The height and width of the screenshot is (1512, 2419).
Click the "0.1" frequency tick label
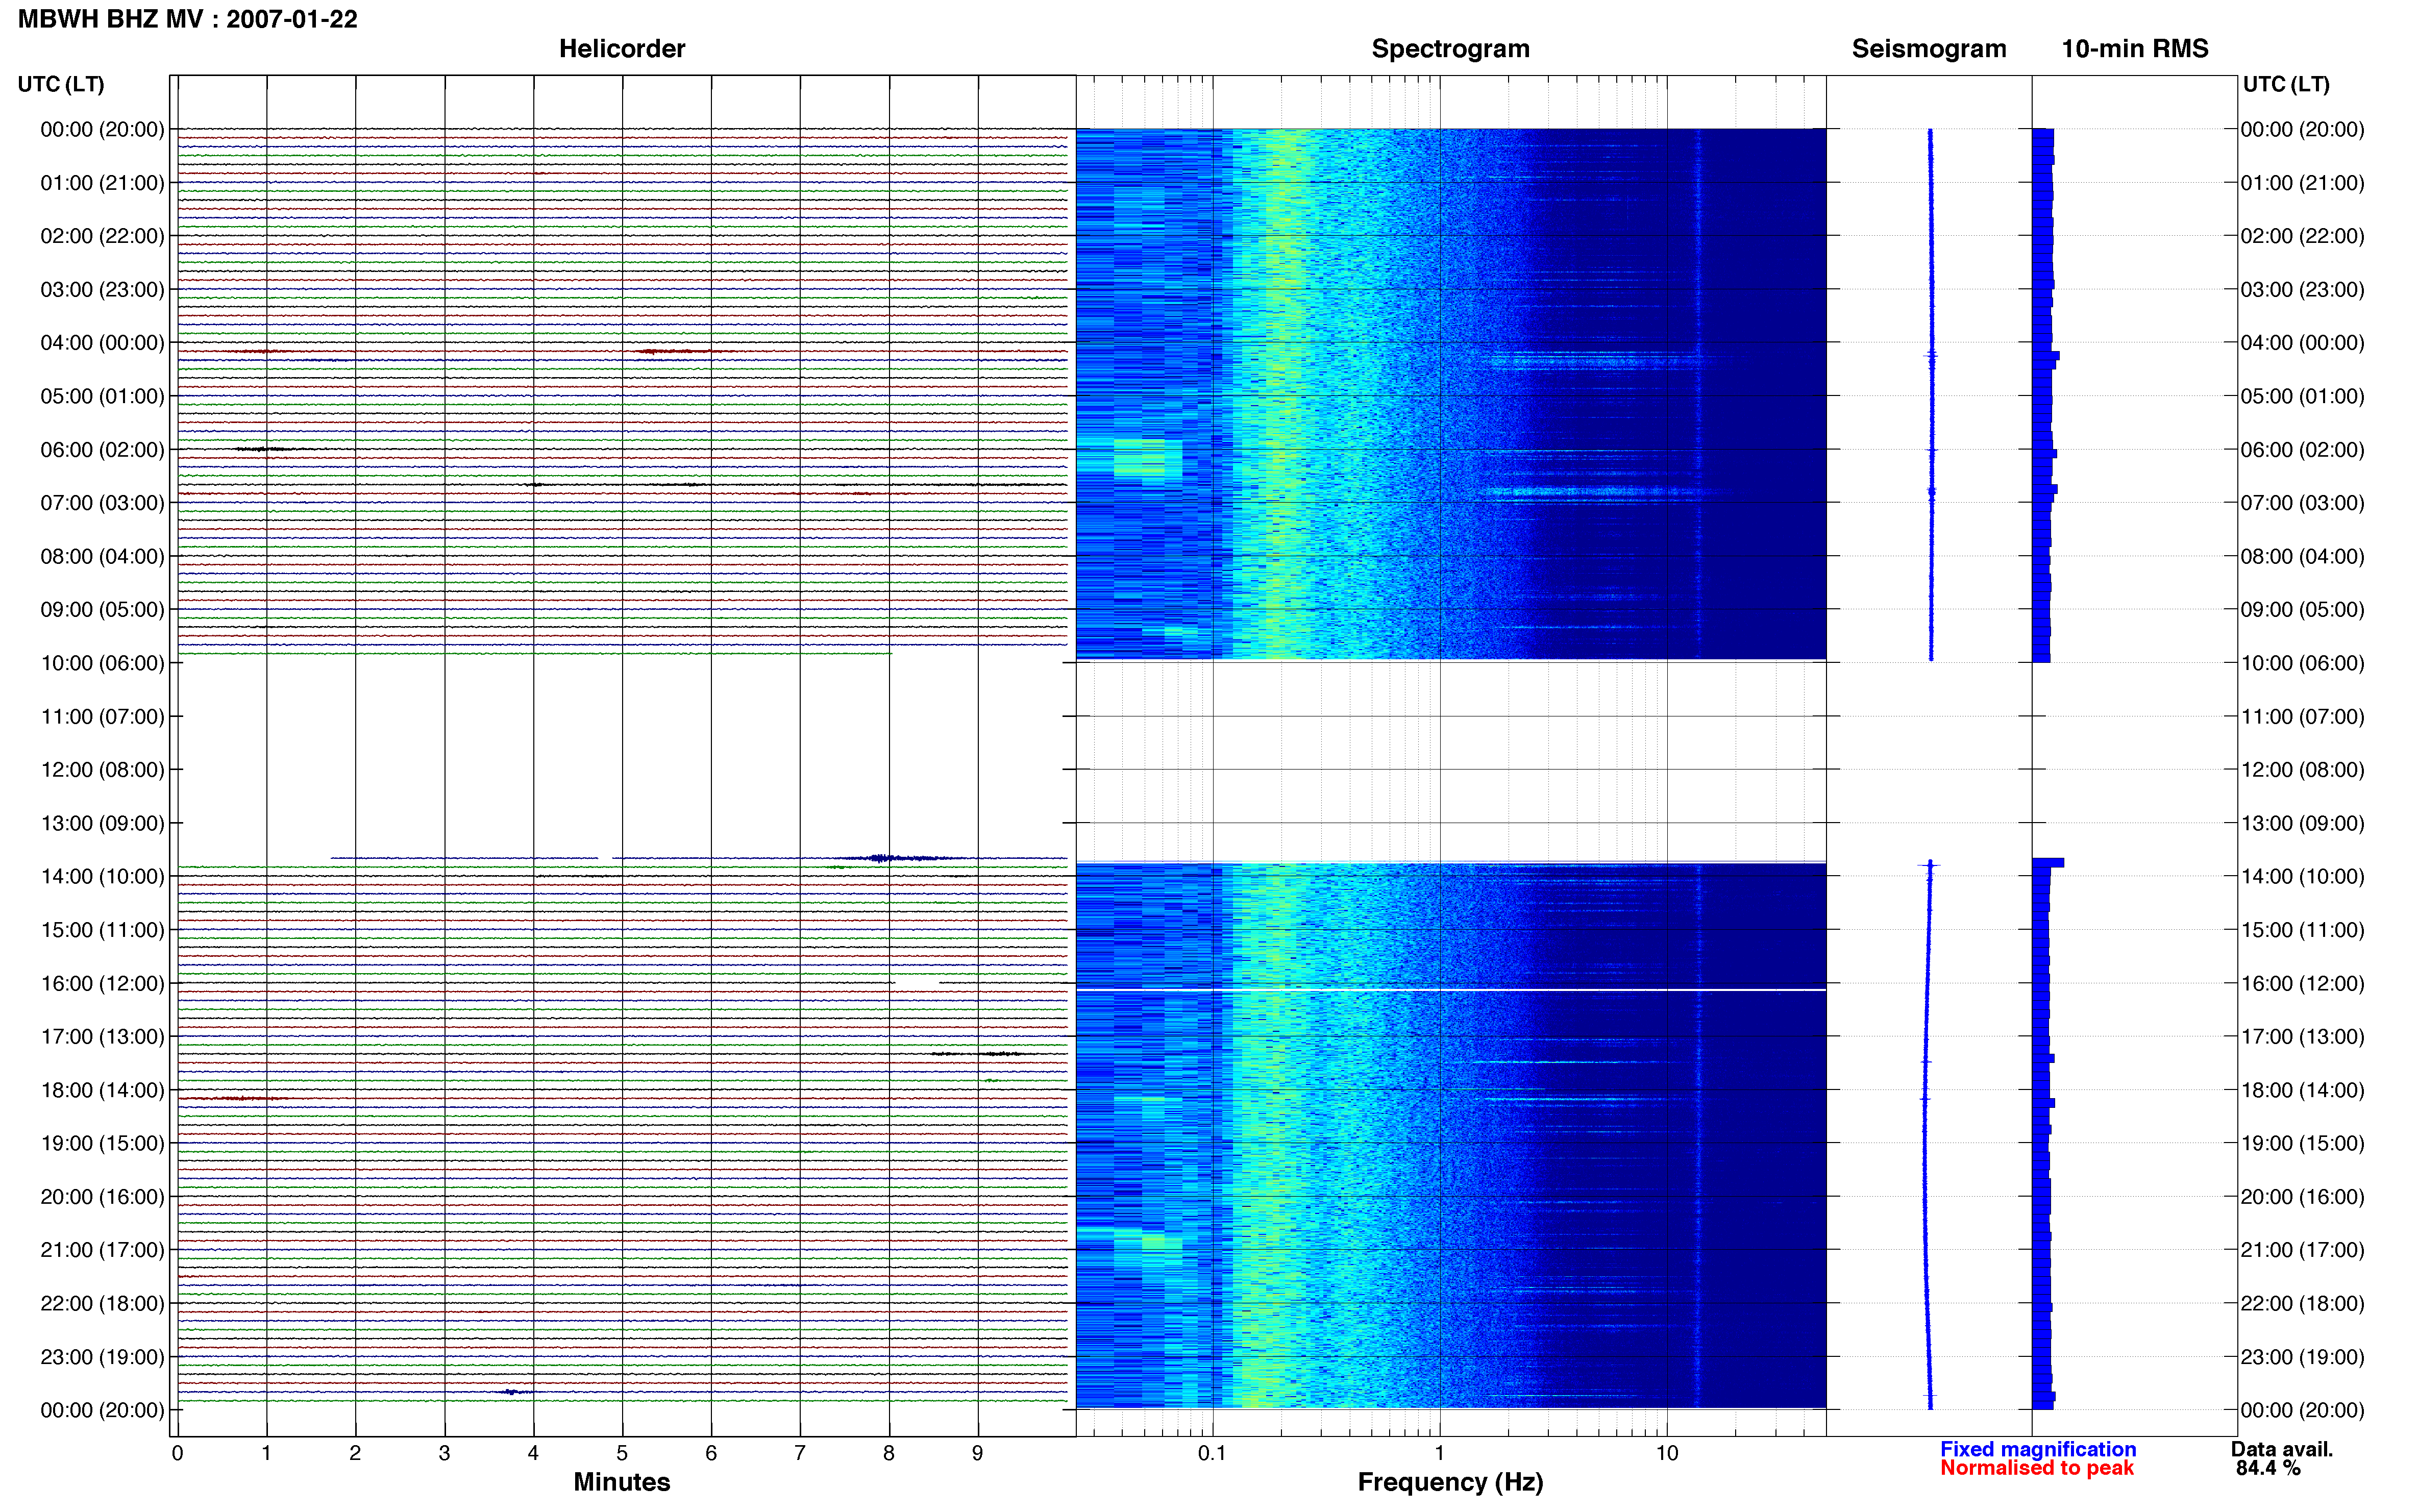(x=1212, y=1453)
